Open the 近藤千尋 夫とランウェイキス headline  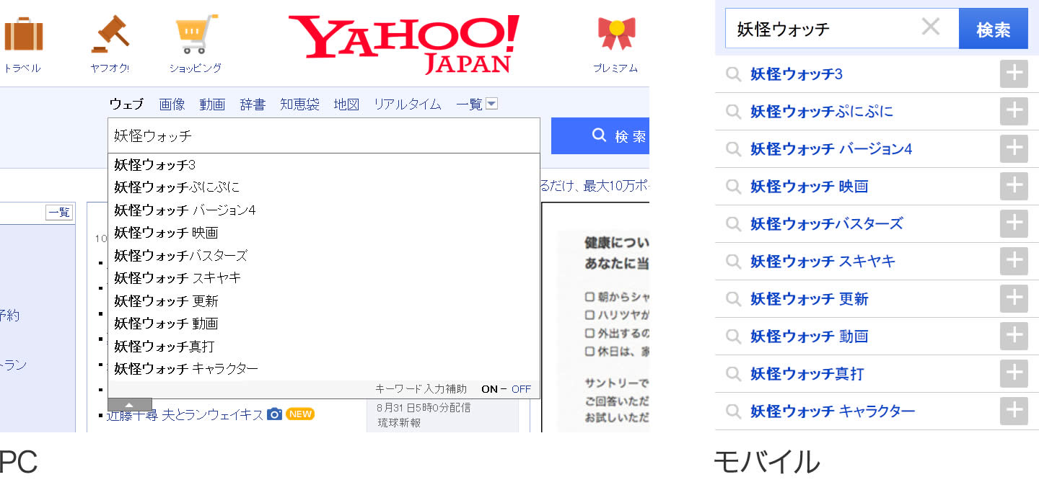click(185, 415)
